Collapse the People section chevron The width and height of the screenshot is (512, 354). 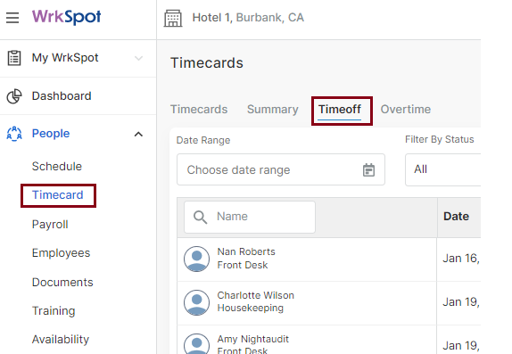[x=138, y=135]
